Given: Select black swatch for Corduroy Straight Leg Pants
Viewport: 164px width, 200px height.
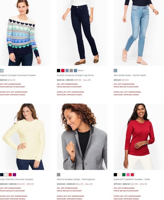Looking at the screenshot, I should pos(58,71).
